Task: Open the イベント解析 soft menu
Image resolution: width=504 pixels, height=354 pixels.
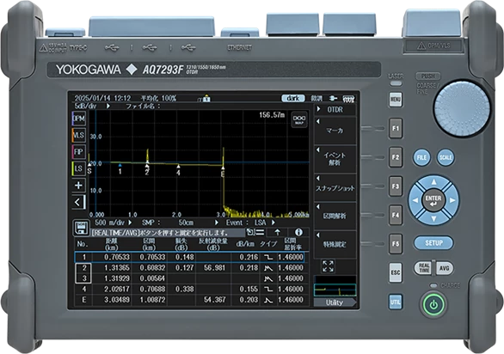Action: [335, 159]
